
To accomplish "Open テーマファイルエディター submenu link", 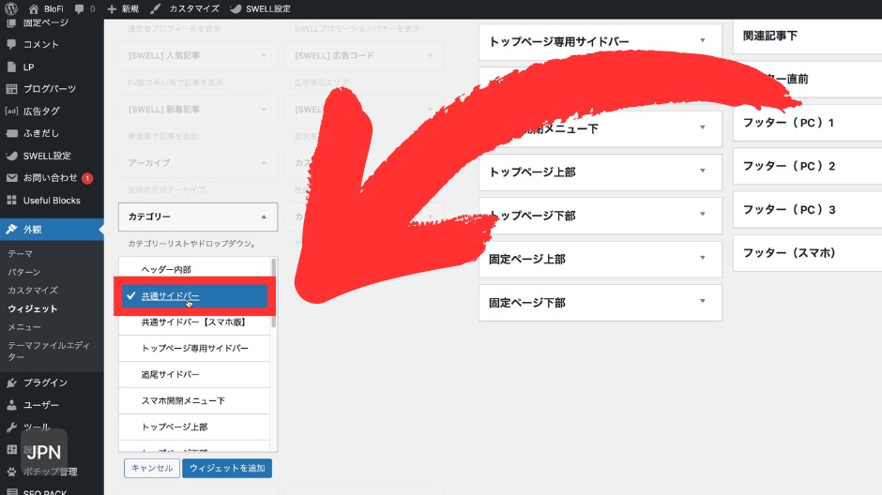I will [49, 352].
